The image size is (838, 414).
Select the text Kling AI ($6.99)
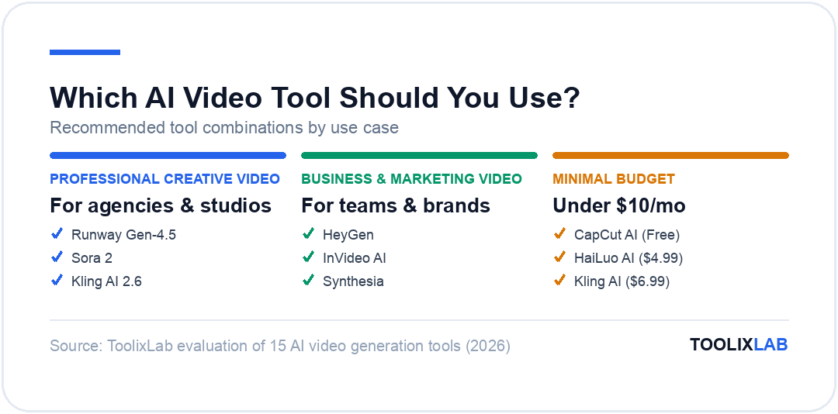coord(622,281)
